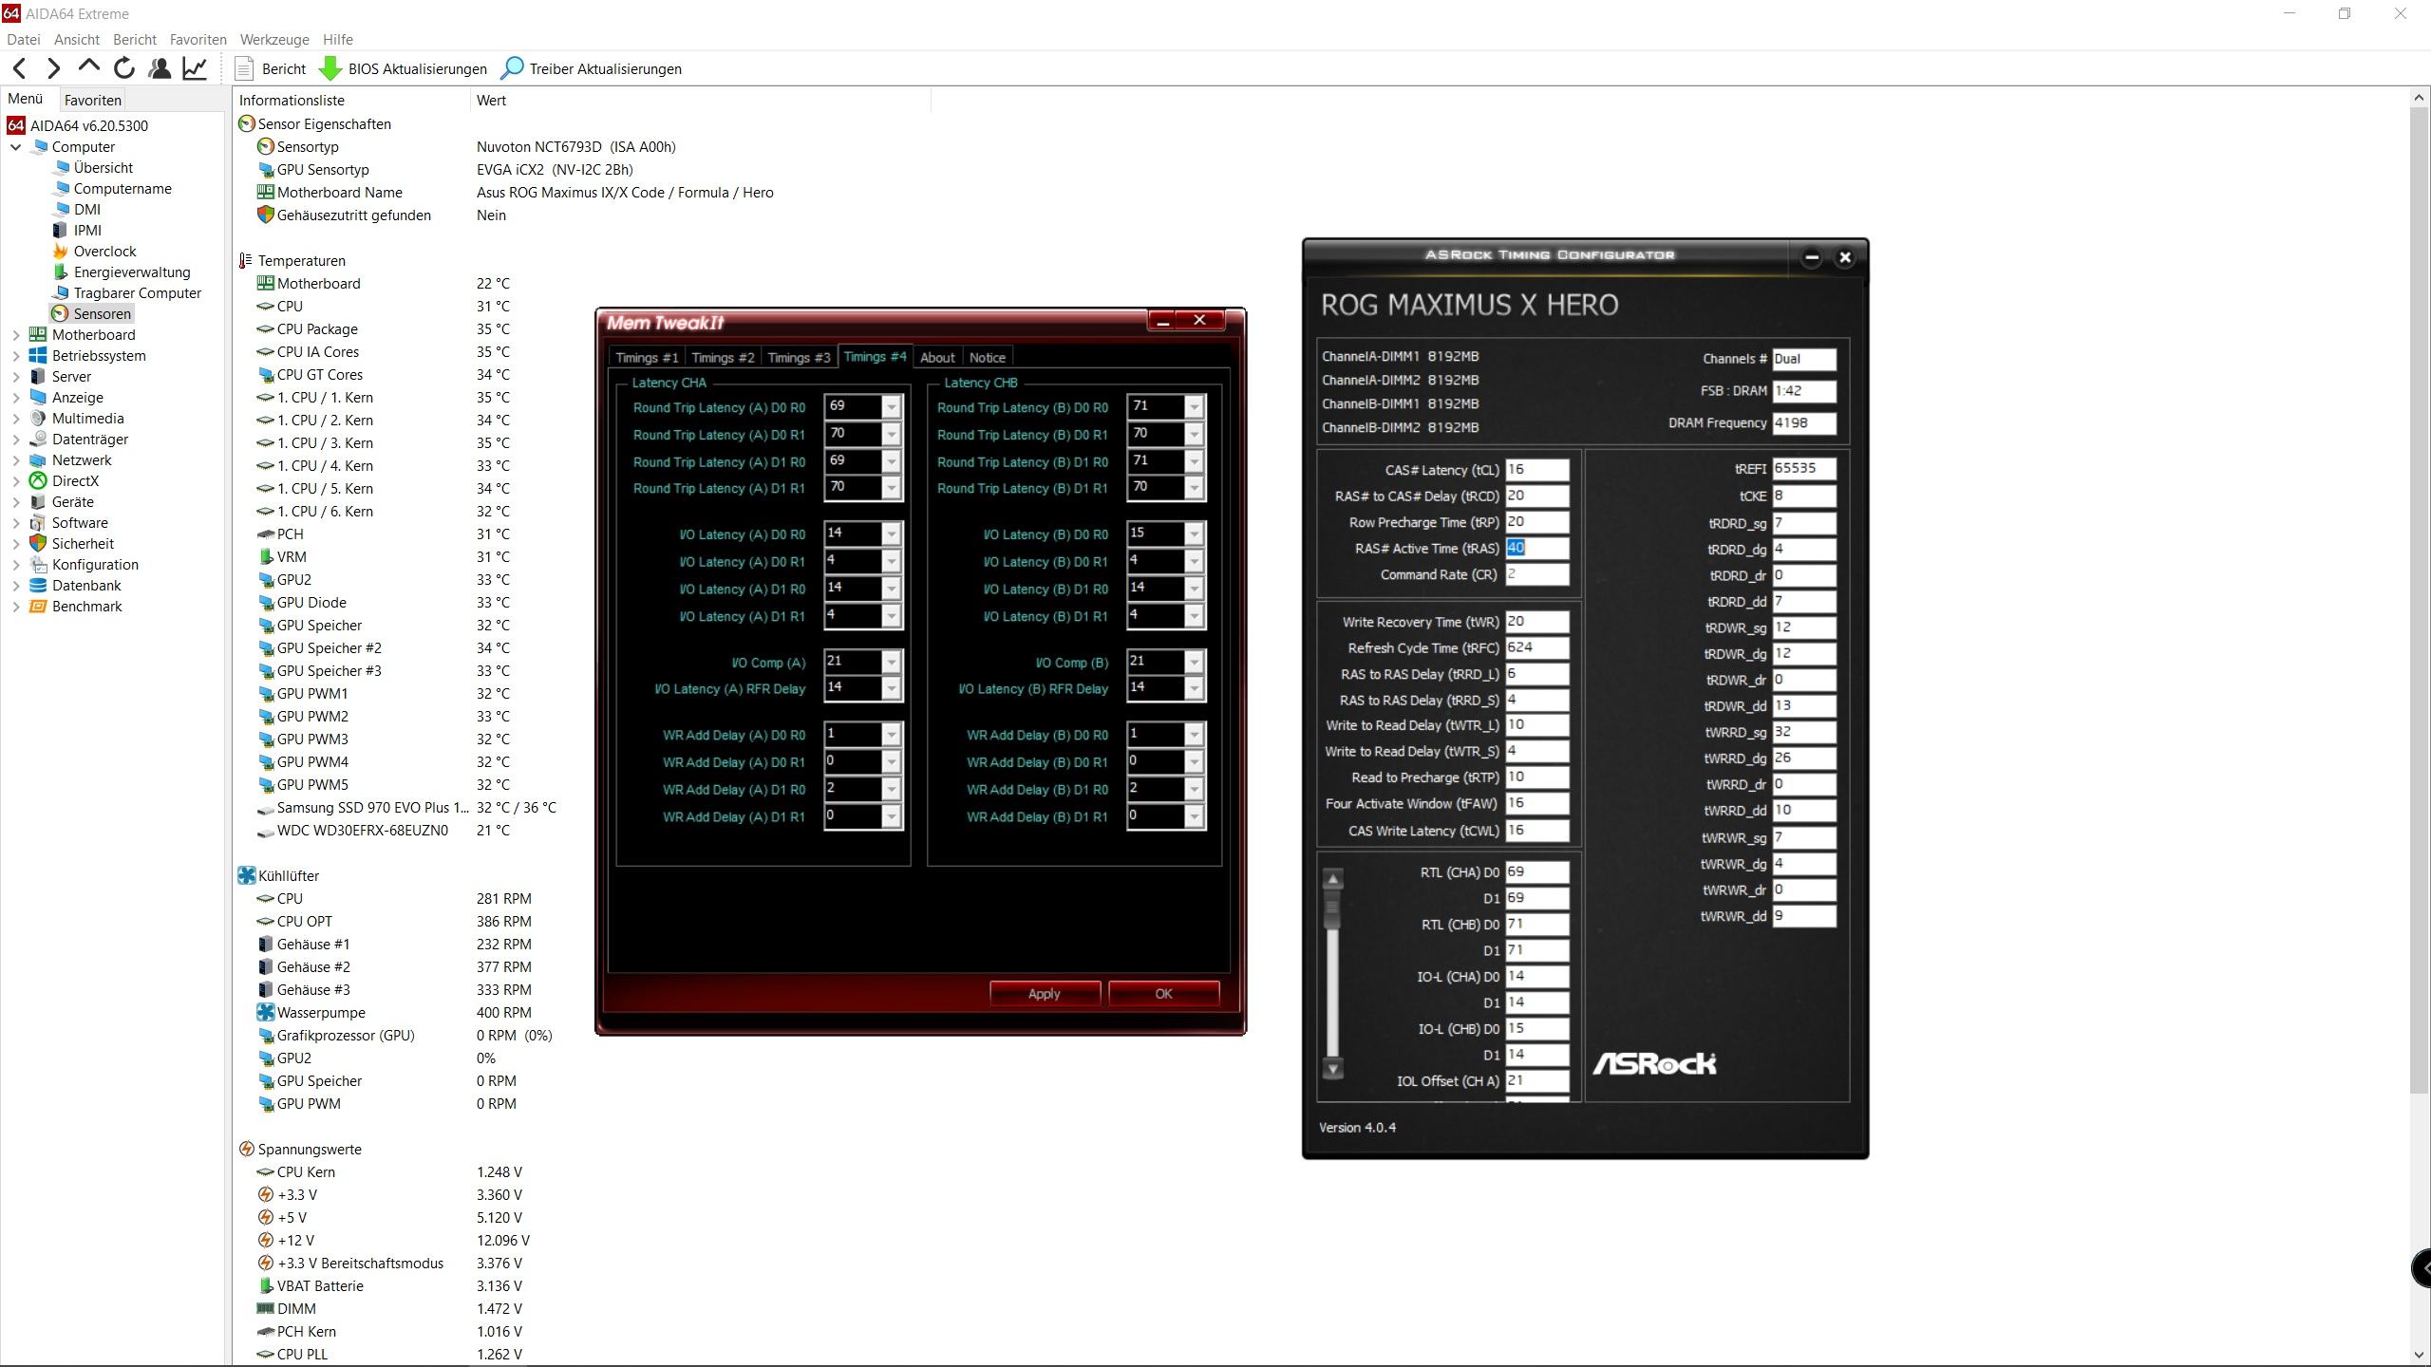Click the Back navigation arrow in toolbar
This screenshot has height=1367, width=2431.
20,68
